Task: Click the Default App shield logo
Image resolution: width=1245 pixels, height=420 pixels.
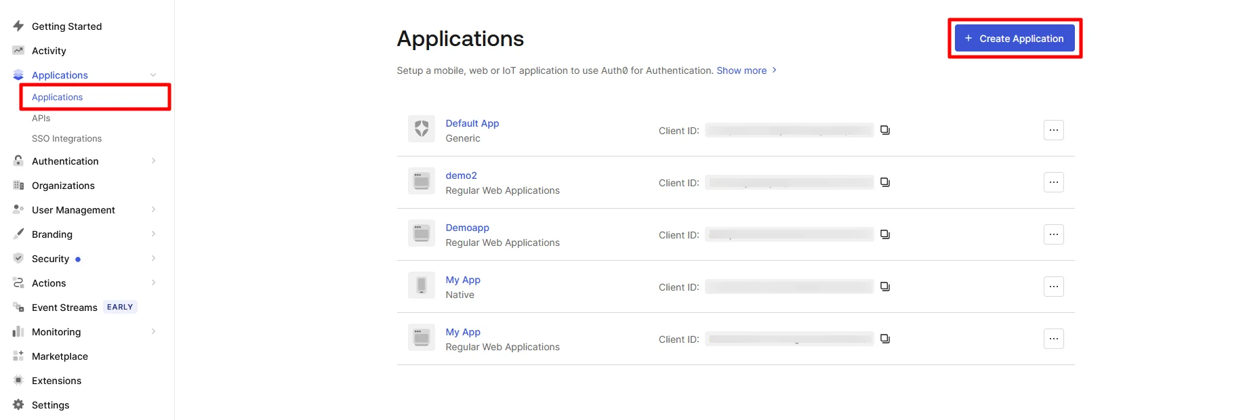Action: [422, 129]
